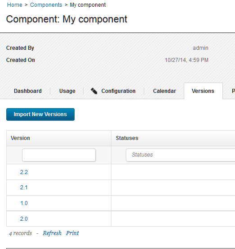Go to Home in the breadcrumb
The image size is (235, 249).
[x=15, y=5]
